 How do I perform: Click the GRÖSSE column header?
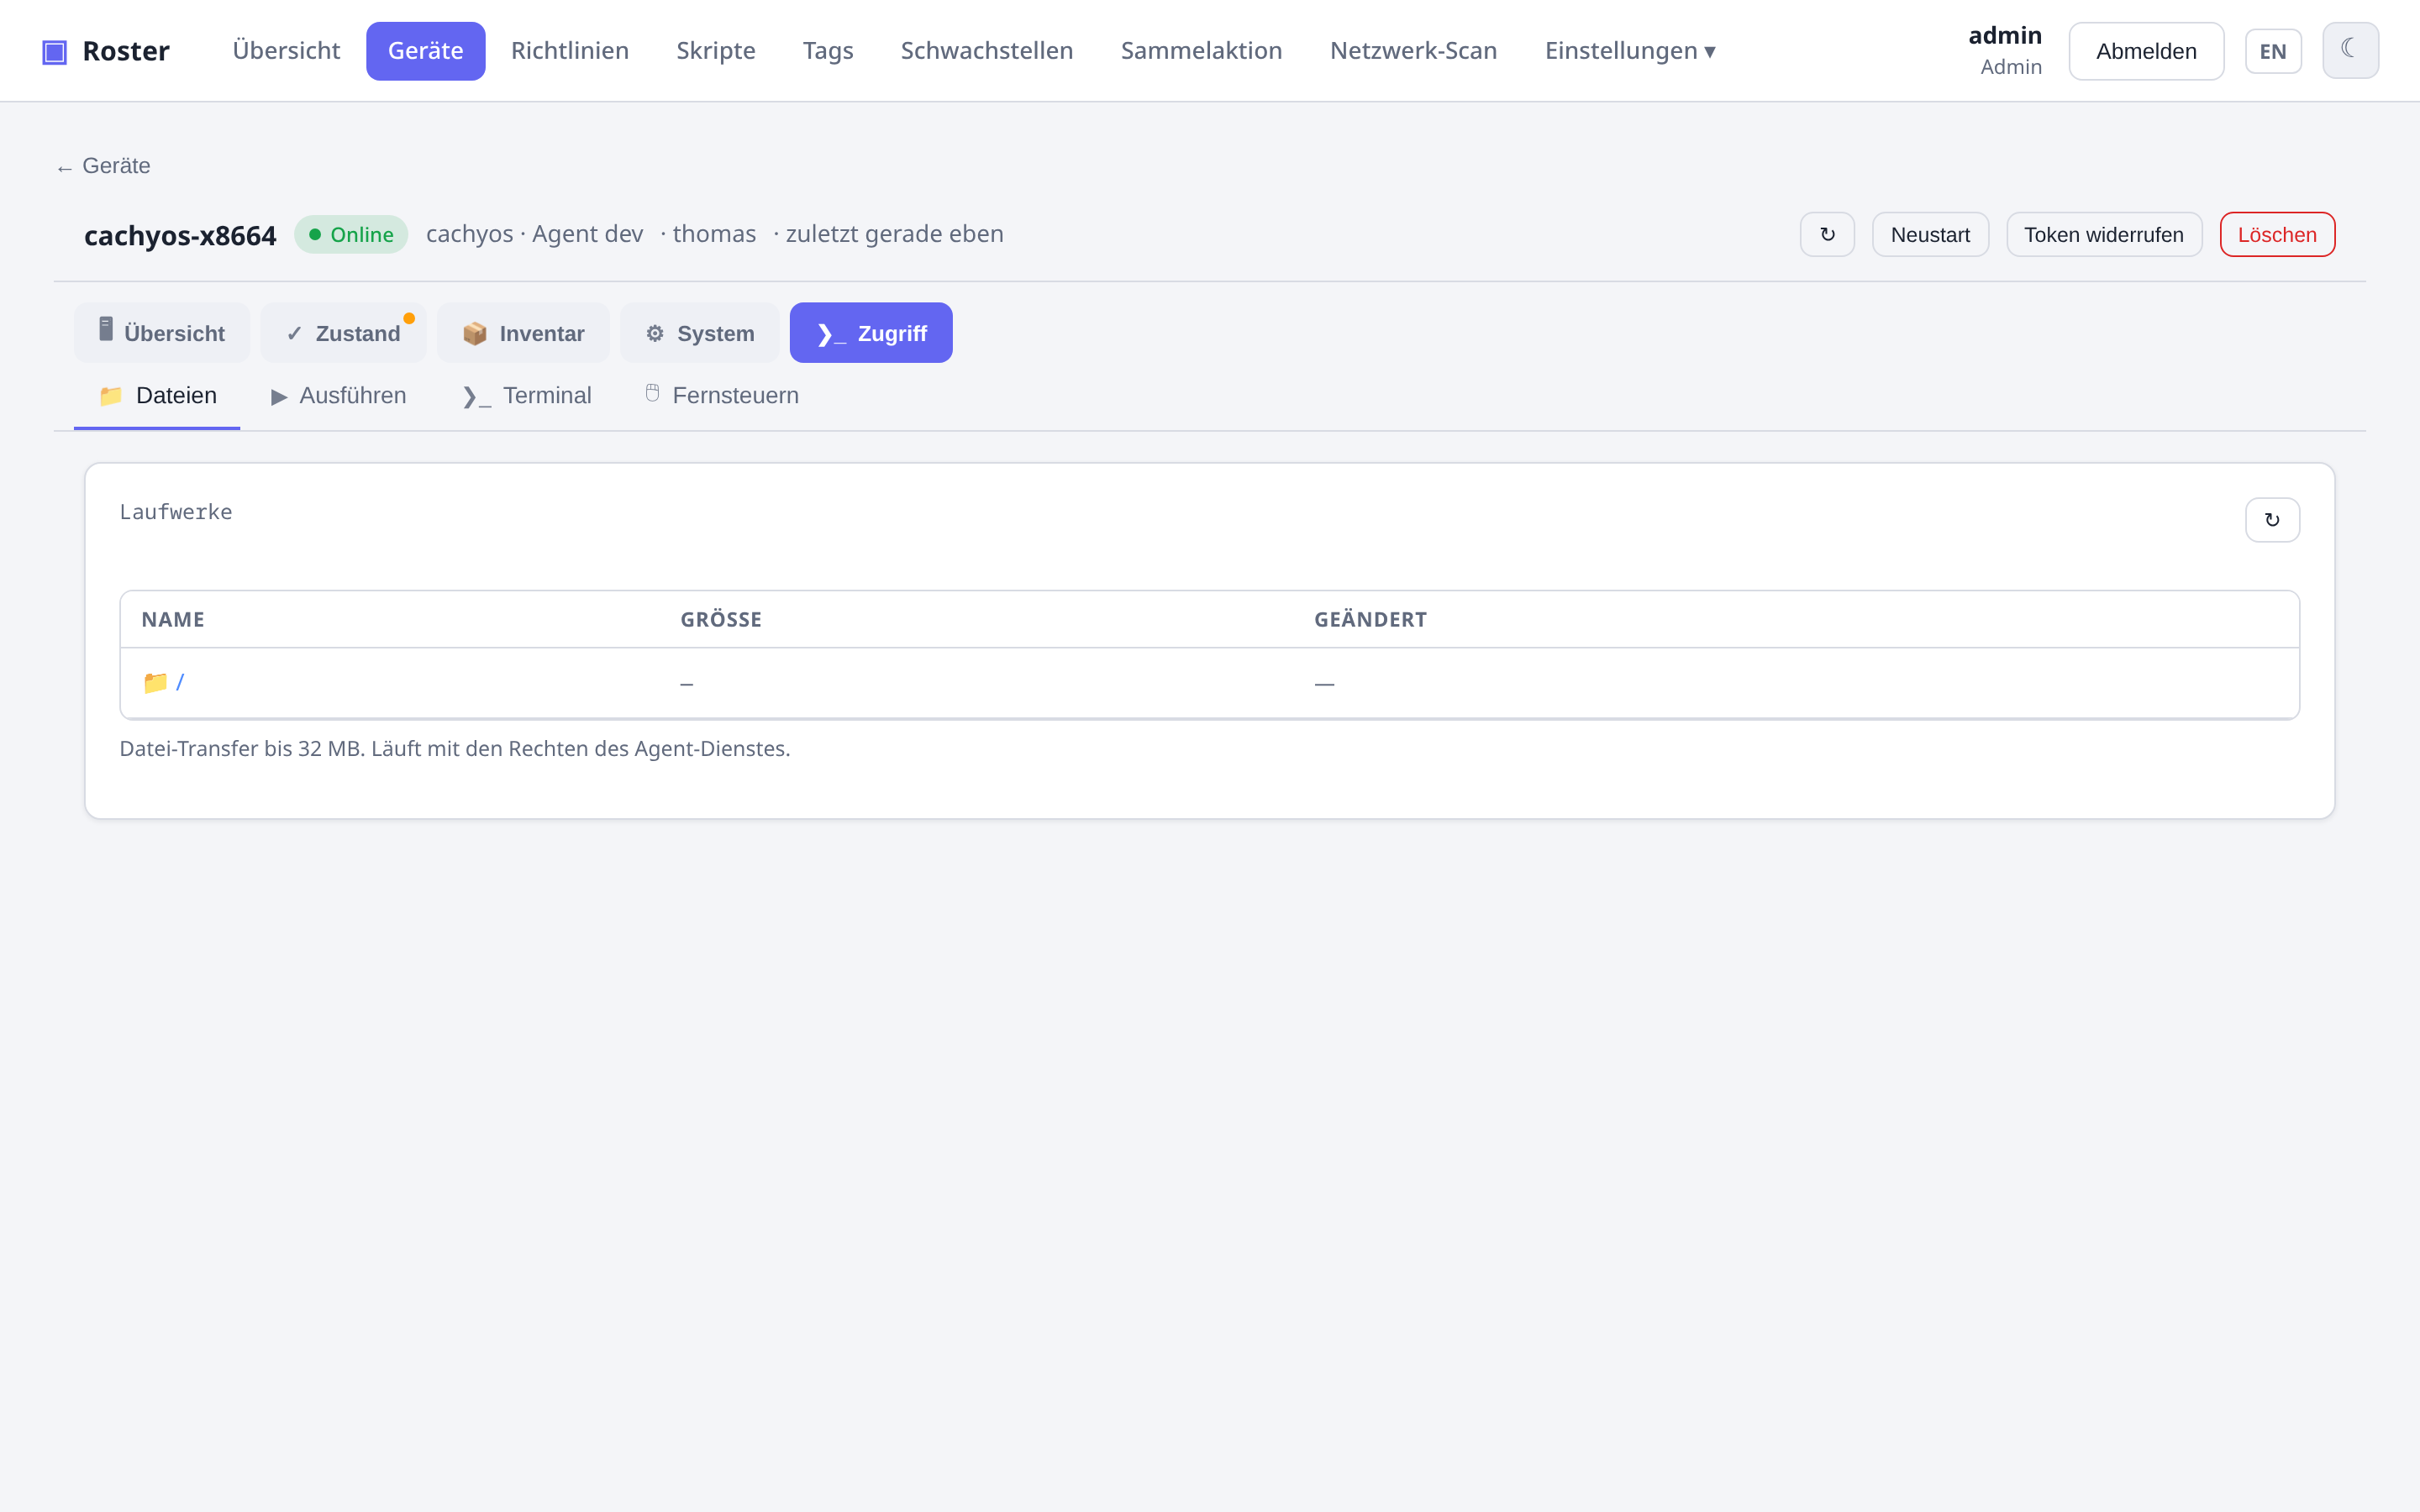click(721, 620)
